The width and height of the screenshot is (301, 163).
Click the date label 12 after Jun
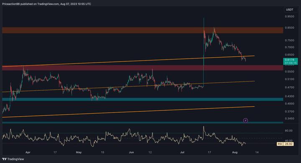150,152
